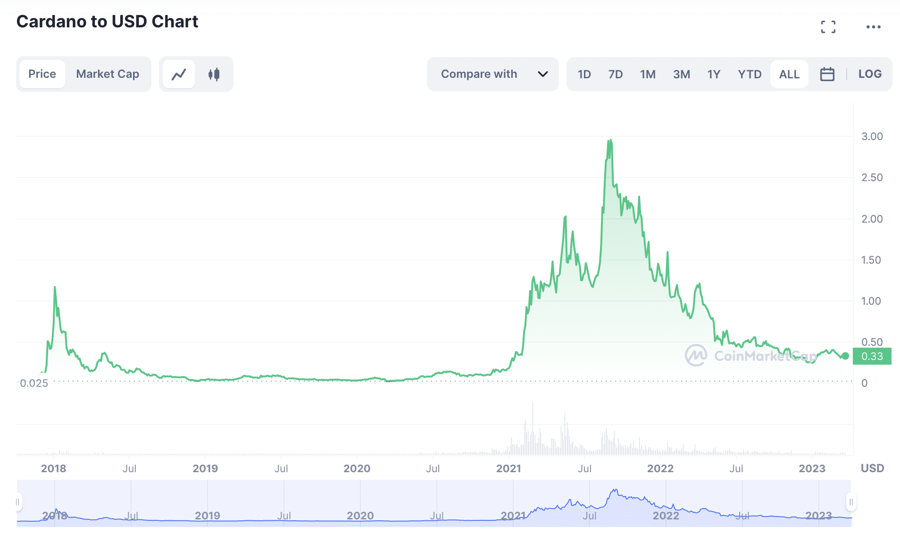900x534 pixels.
Task: Open the three-dot more options menu
Action: click(873, 27)
